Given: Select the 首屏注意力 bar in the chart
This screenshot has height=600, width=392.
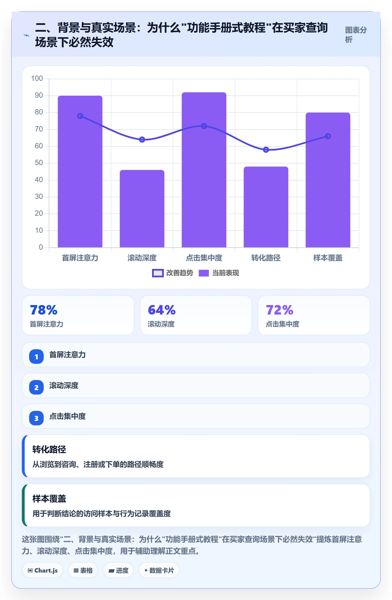Looking at the screenshot, I should pos(80,172).
